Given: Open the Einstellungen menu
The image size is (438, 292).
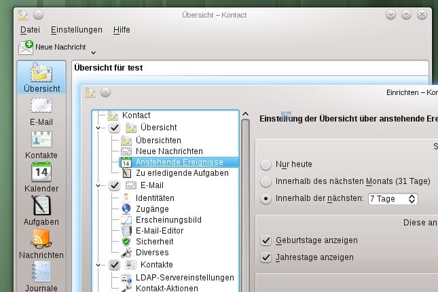Looking at the screenshot, I should (x=77, y=30).
